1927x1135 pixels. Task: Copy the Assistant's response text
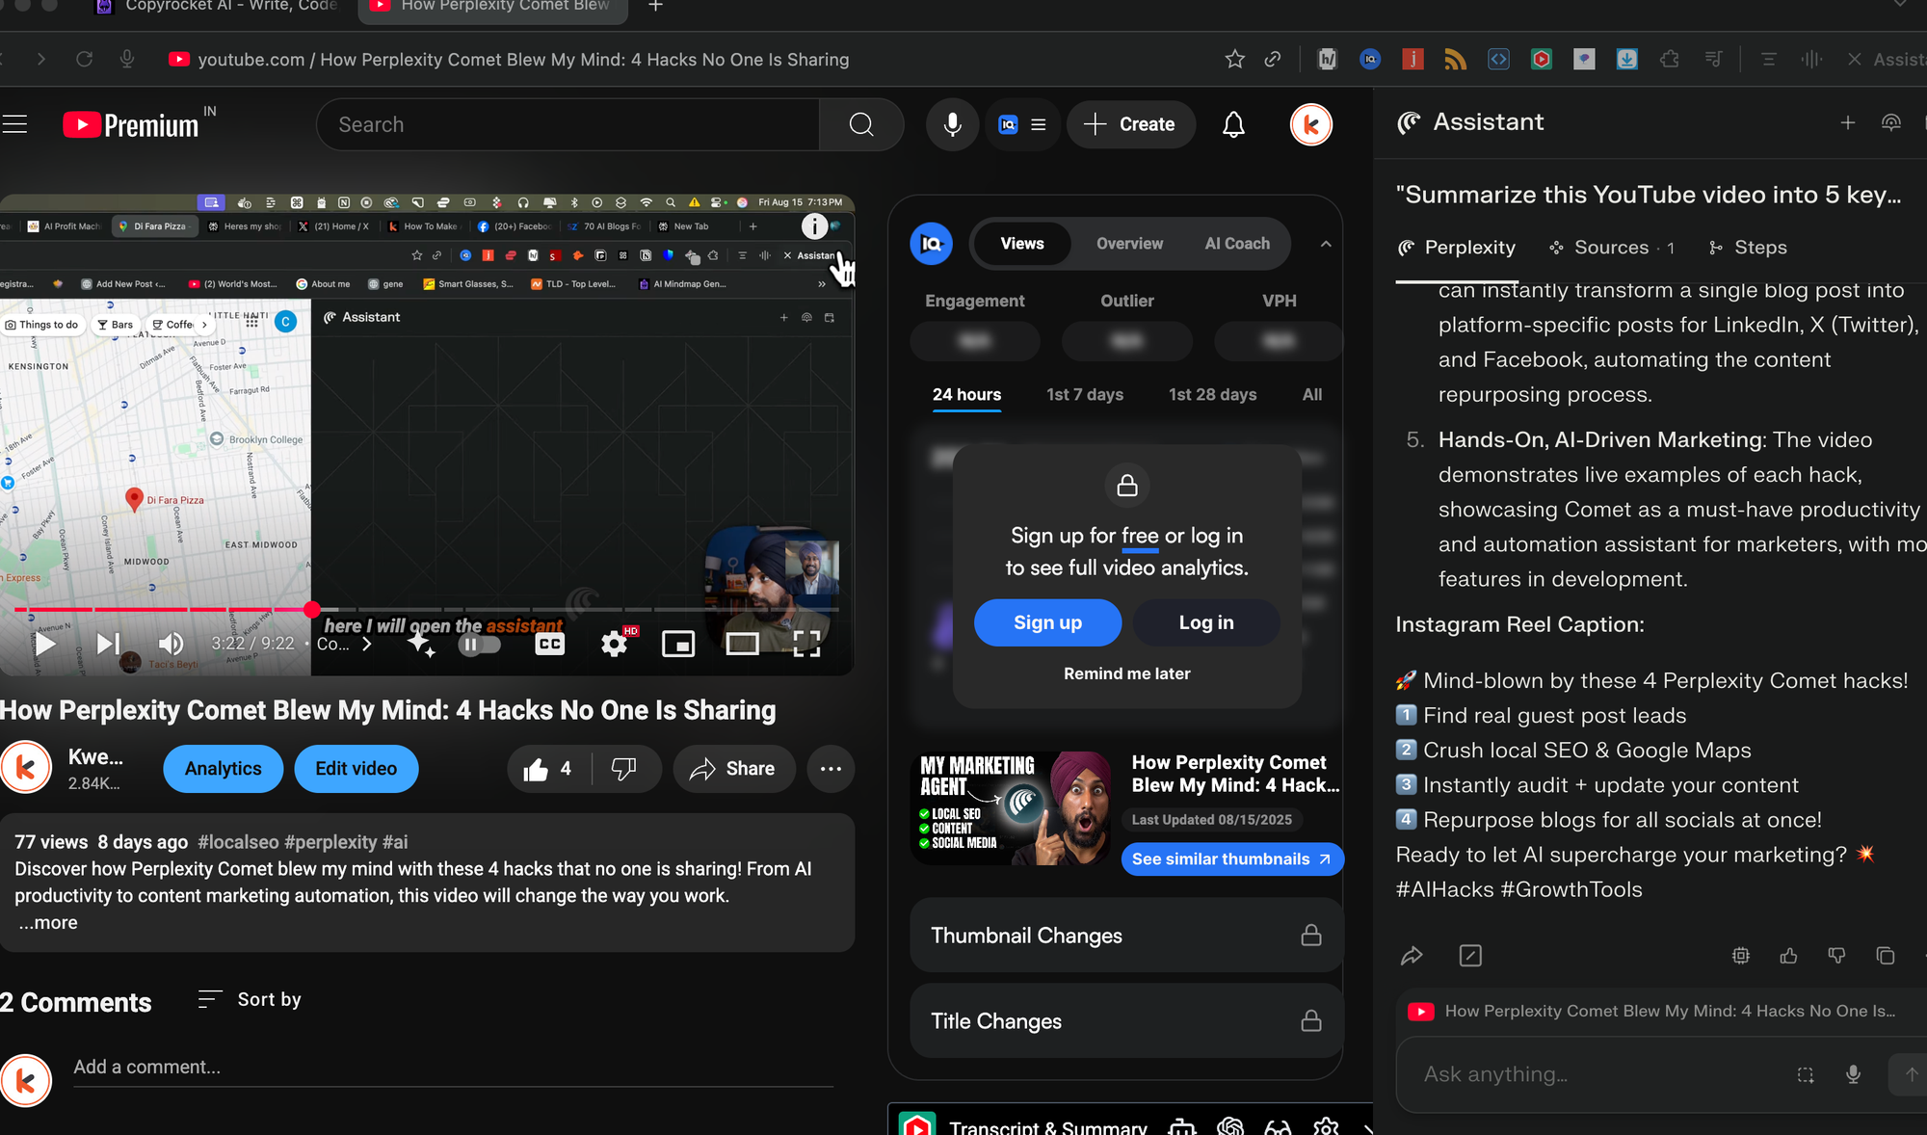coord(1885,956)
